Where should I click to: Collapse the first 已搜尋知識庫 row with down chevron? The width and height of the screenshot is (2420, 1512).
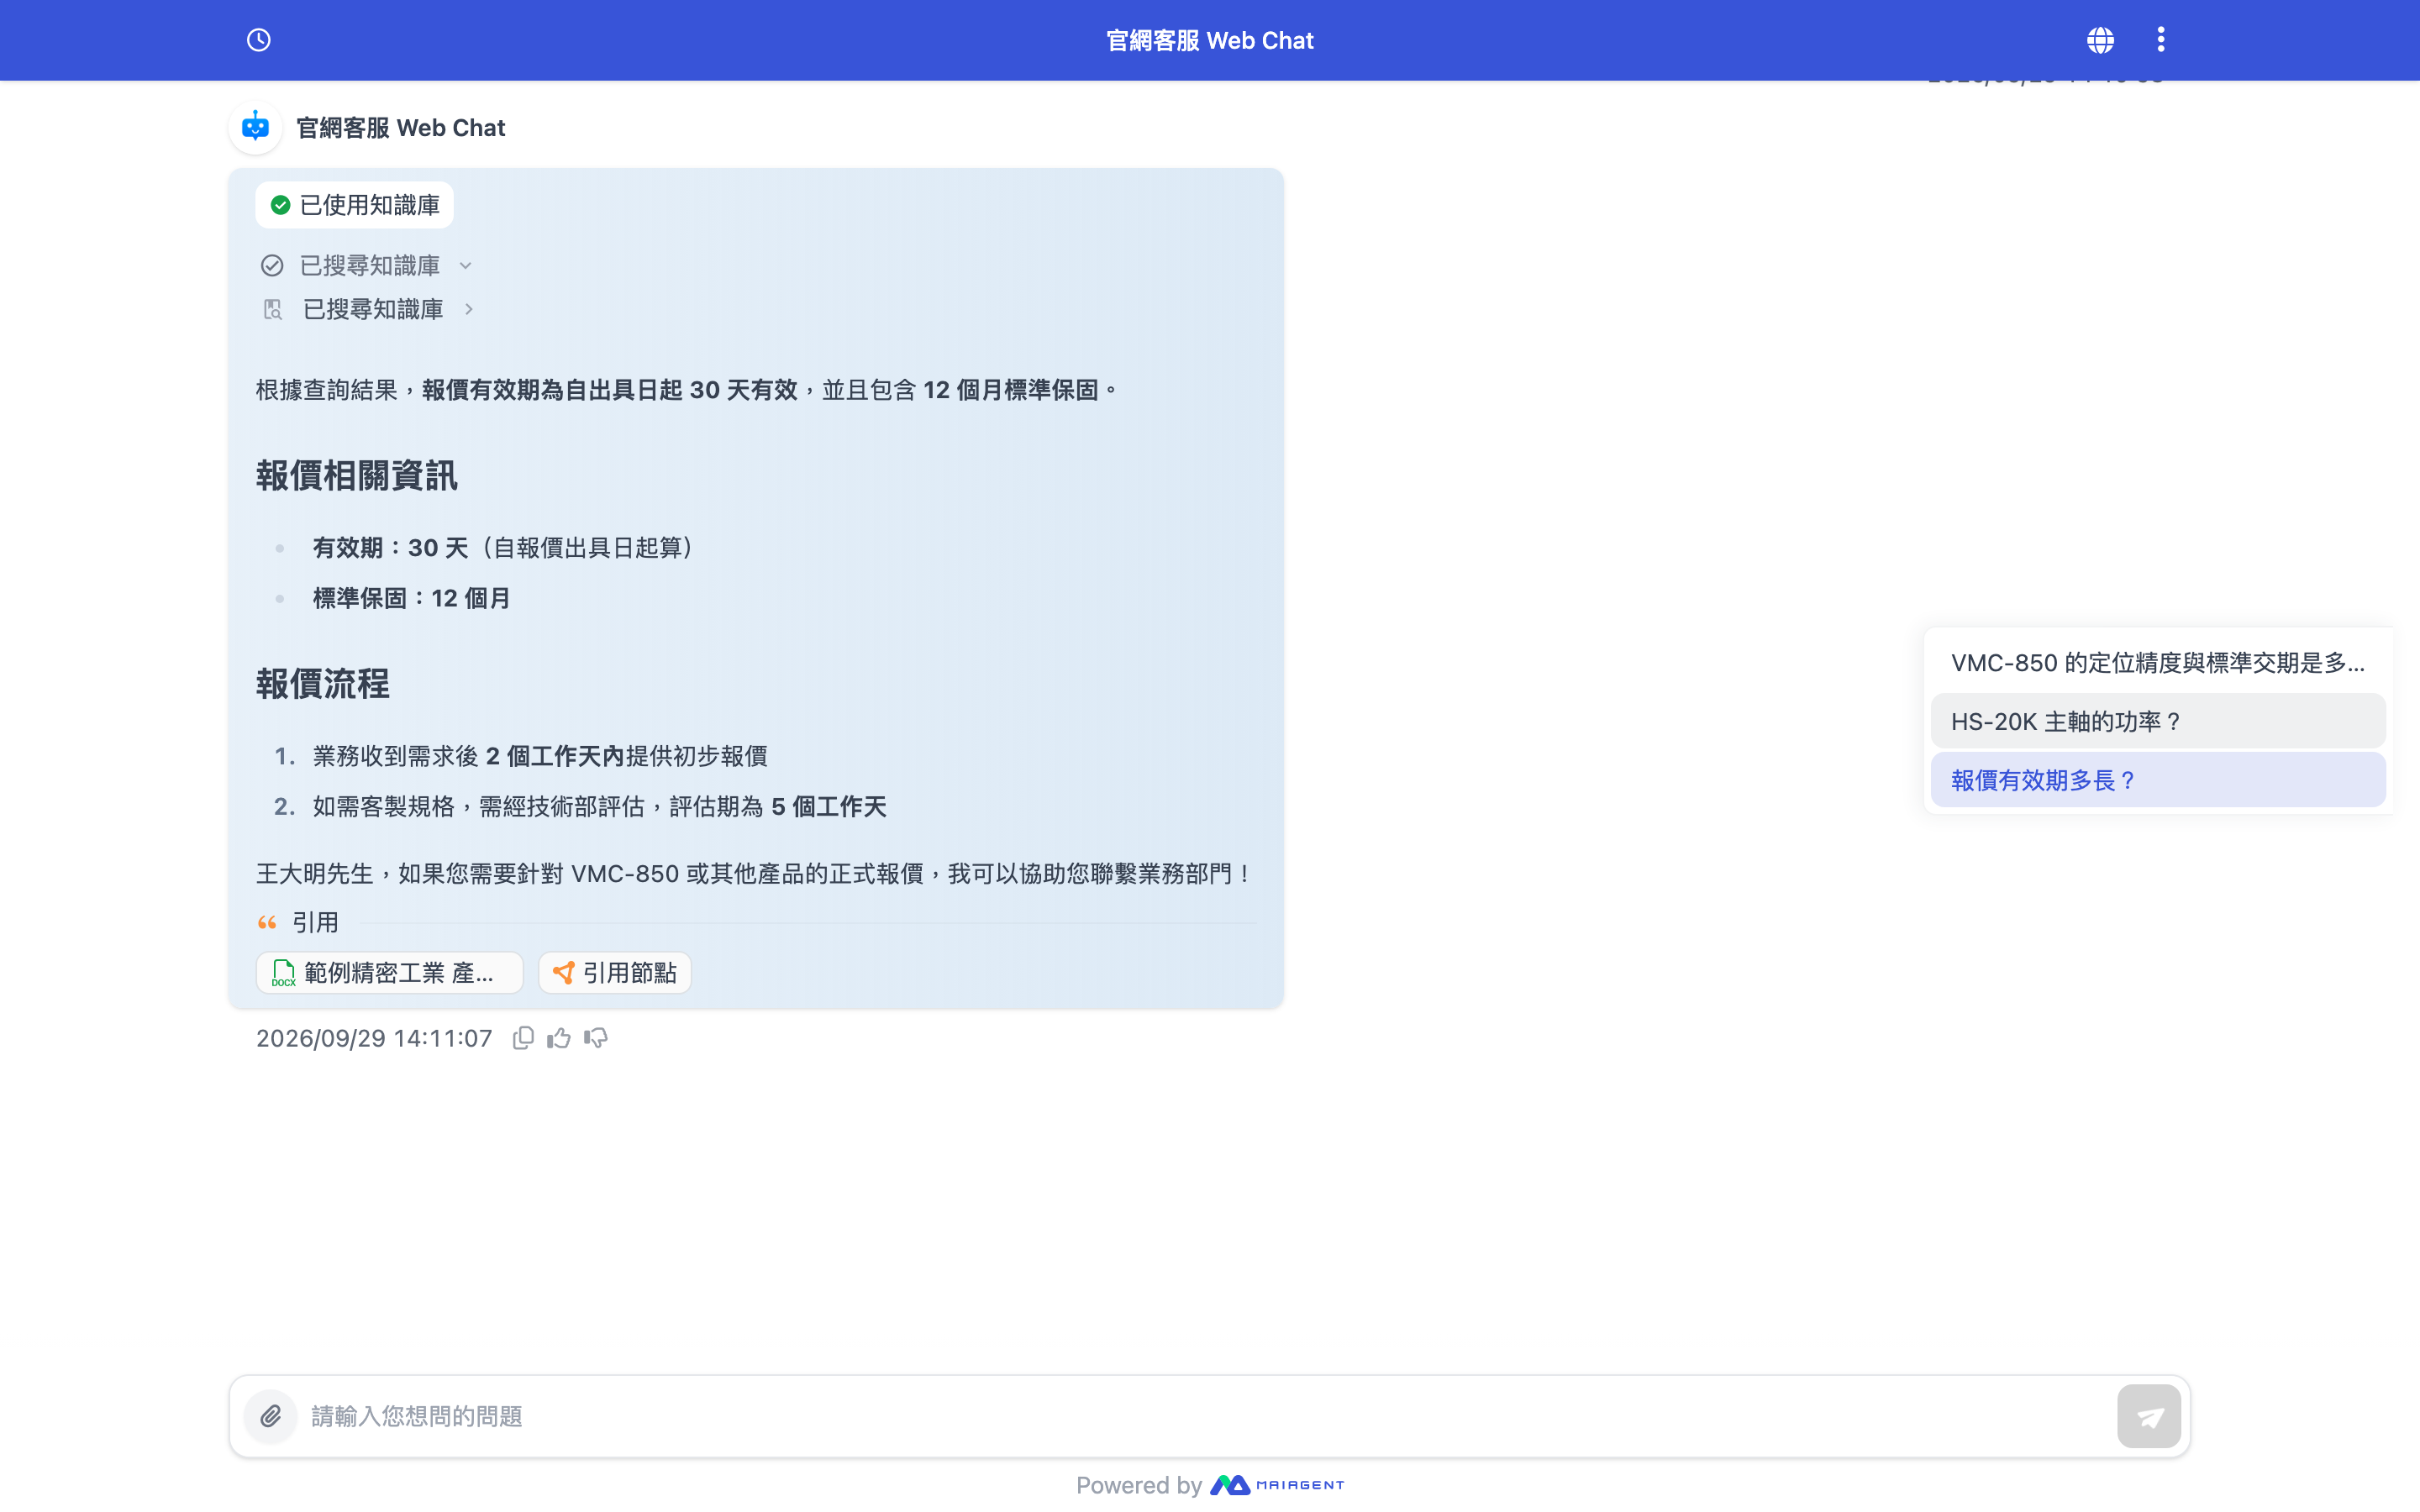366,265
